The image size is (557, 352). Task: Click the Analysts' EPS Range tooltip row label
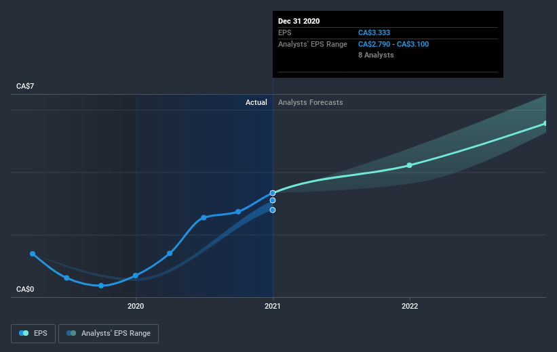tap(313, 44)
